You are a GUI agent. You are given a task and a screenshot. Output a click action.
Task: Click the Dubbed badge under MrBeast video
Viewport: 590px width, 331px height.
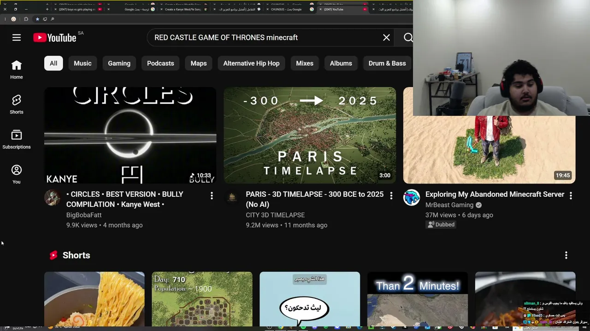(x=441, y=224)
